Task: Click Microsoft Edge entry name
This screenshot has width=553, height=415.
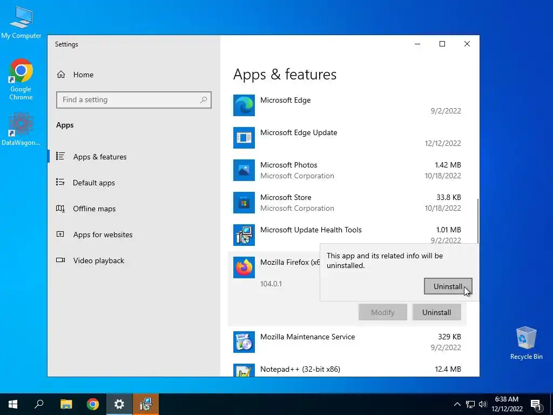Action: pyautogui.click(x=285, y=100)
